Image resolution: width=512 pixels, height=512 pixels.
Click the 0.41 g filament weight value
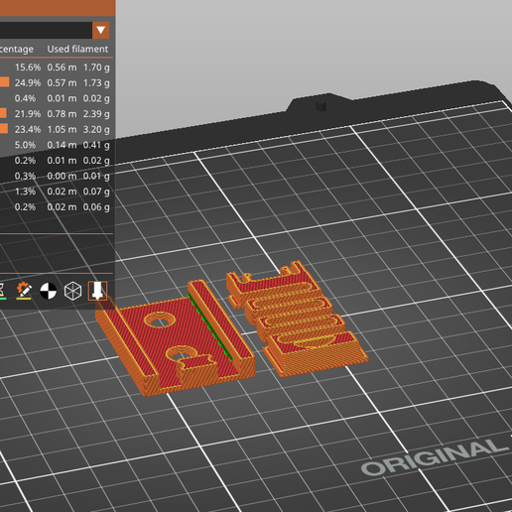[x=96, y=145]
